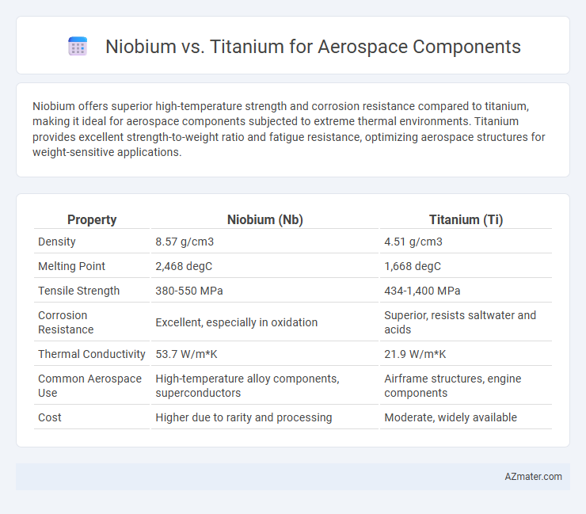Click the 'Common Aerospace Use' row label
The image size is (586, 514).
pyautogui.click(x=89, y=386)
